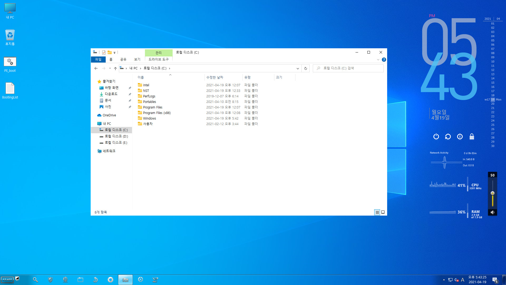
Task: Select the PerfLogs folder
Action: (149, 96)
